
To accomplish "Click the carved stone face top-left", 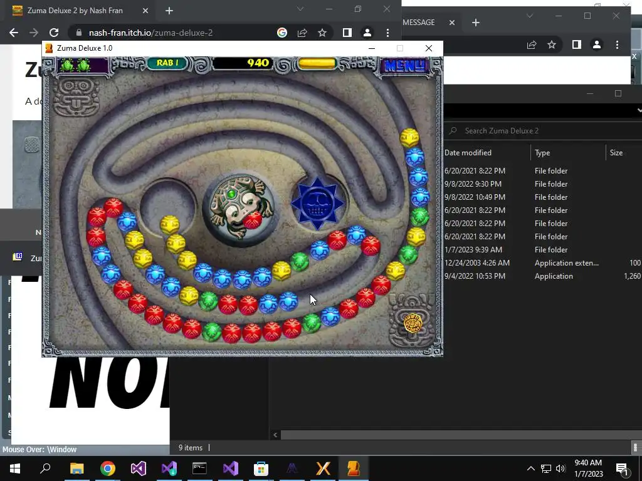I will 76,97.
